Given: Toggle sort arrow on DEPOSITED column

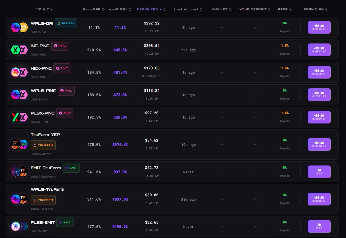Looking at the screenshot, I should 161,10.
